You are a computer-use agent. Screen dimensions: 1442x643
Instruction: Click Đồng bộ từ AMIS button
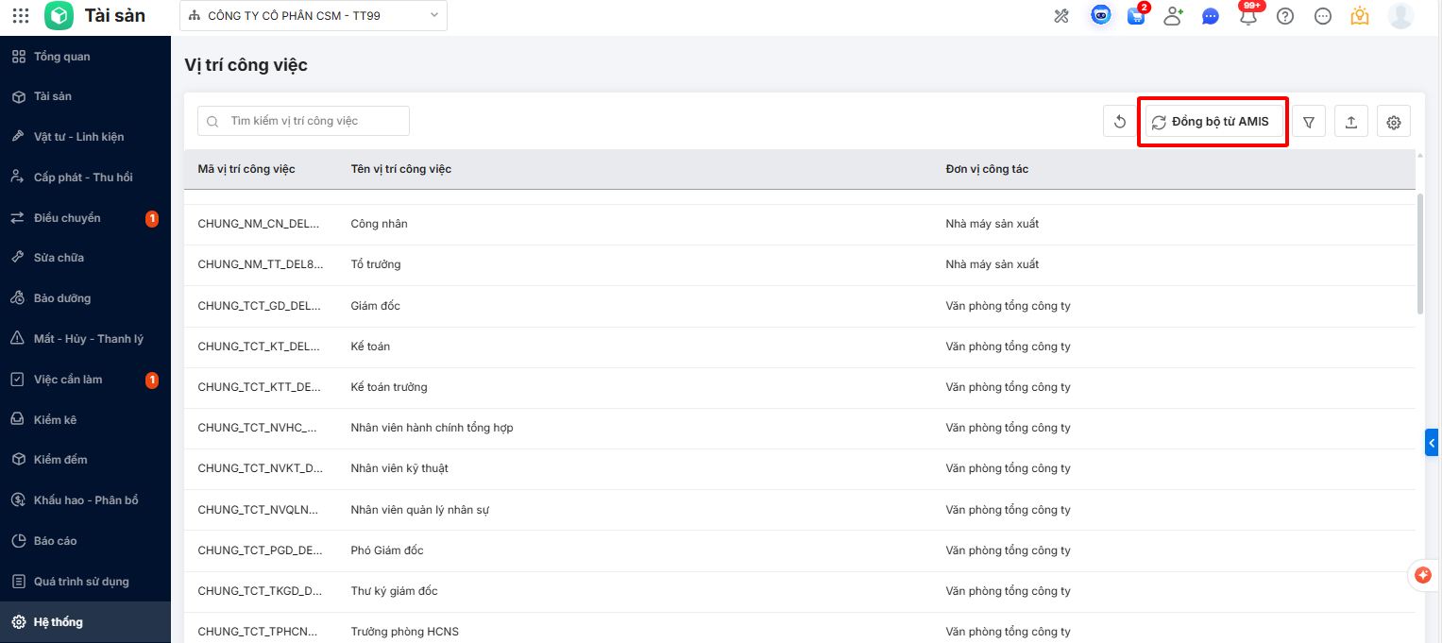point(1213,122)
